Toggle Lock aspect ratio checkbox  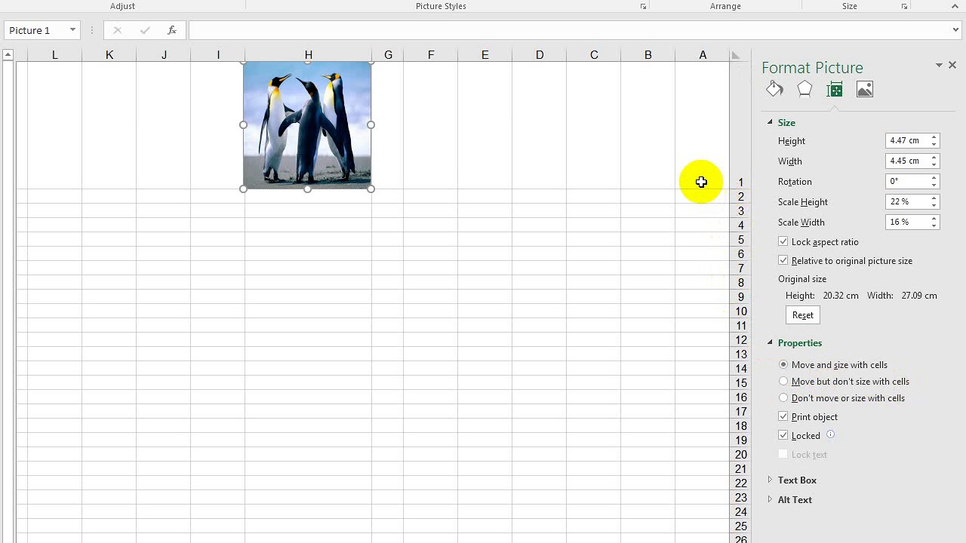click(783, 241)
